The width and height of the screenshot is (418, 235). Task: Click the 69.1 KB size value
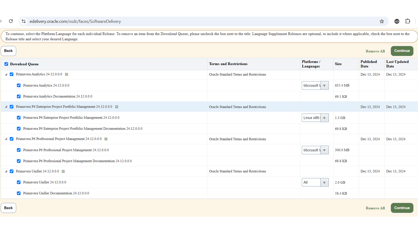[341, 97]
